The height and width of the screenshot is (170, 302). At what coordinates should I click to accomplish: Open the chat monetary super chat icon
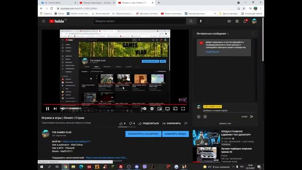tap(205, 117)
